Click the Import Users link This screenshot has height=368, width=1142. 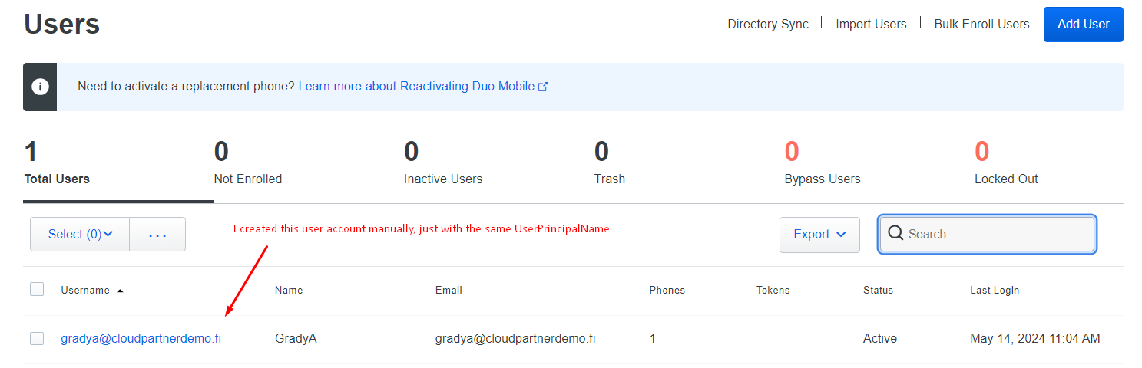click(871, 25)
